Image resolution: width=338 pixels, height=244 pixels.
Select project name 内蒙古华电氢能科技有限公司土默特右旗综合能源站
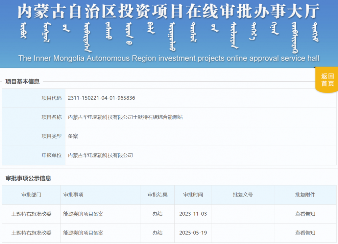point(125,117)
